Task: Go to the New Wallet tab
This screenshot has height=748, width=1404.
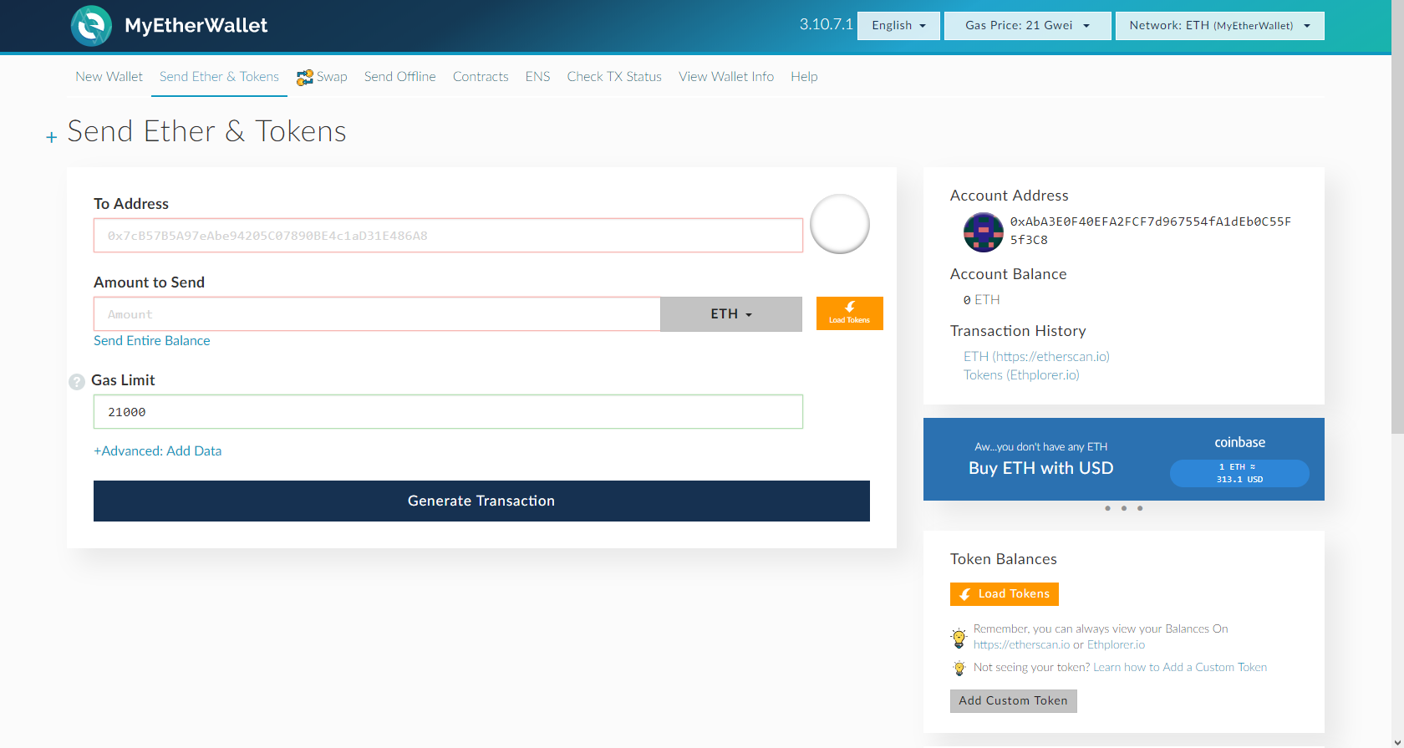Action: pos(109,76)
